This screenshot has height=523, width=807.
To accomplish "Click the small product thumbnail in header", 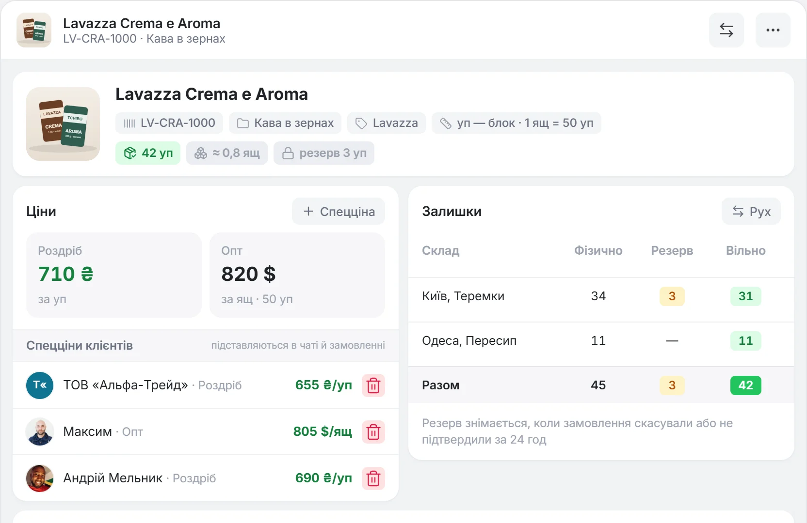I will (34, 30).
